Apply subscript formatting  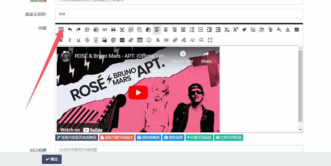click(227, 30)
